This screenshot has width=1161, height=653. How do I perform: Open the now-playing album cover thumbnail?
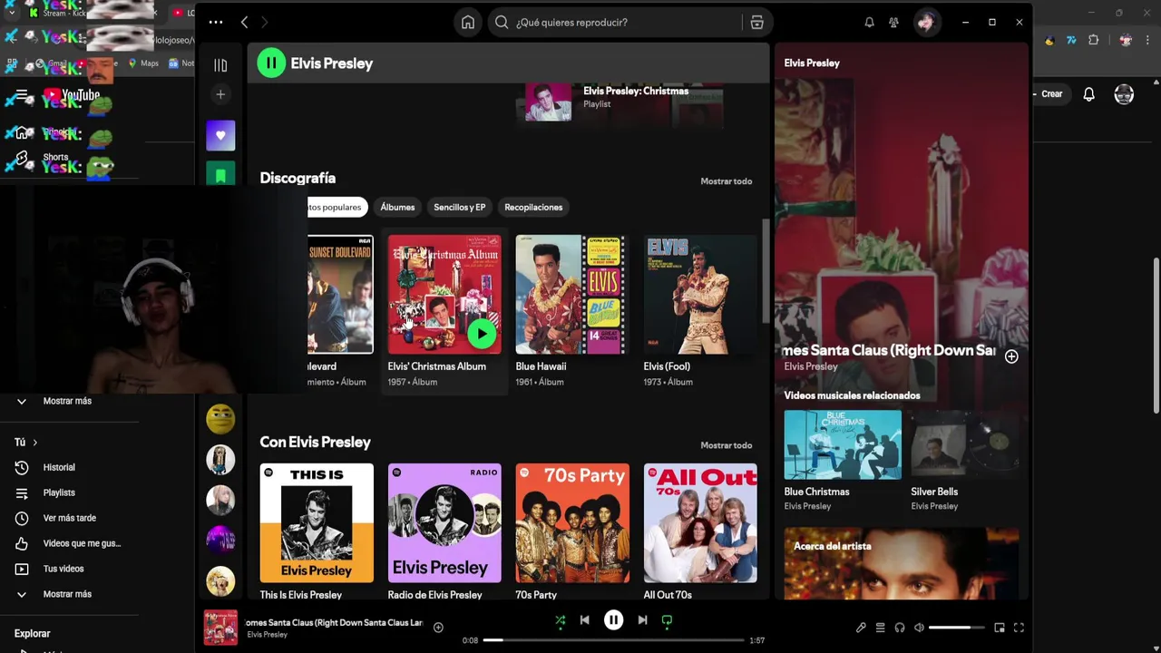pyautogui.click(x=220, y=628)
